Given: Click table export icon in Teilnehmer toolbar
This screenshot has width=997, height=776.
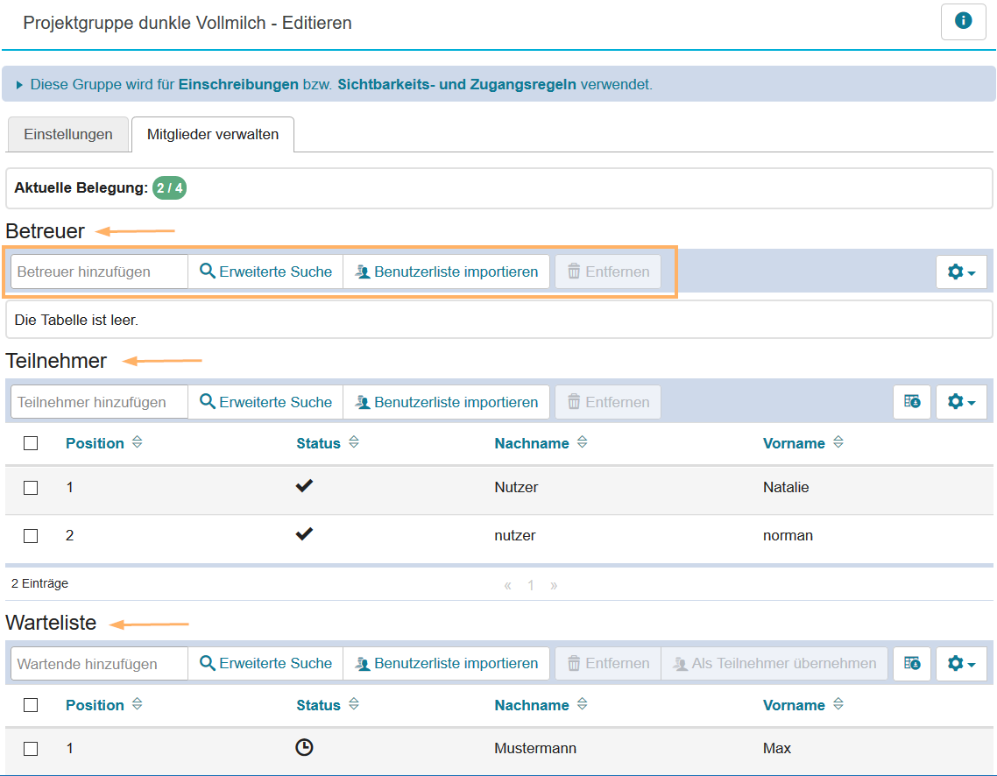Looking at the screenshot, I should pyautogui.click(x=912, y=402).
